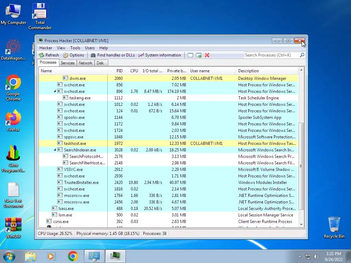
Task: Select mscorsvw.exe with PID 2456
Action: (x=169, y=202)
